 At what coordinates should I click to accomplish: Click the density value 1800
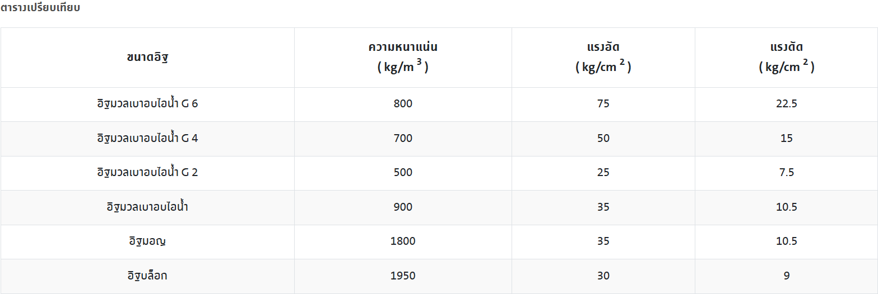pyautogui.click(x=403, y=241)
